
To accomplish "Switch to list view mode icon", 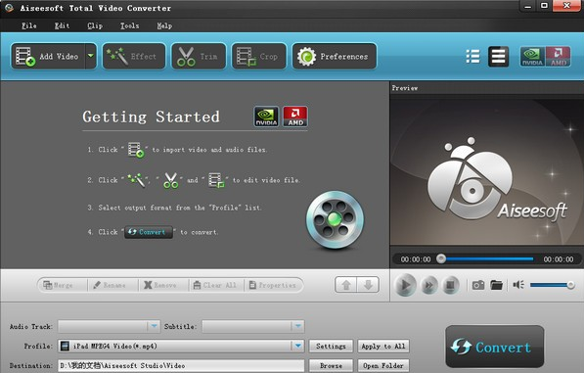I will pos(472,57).
